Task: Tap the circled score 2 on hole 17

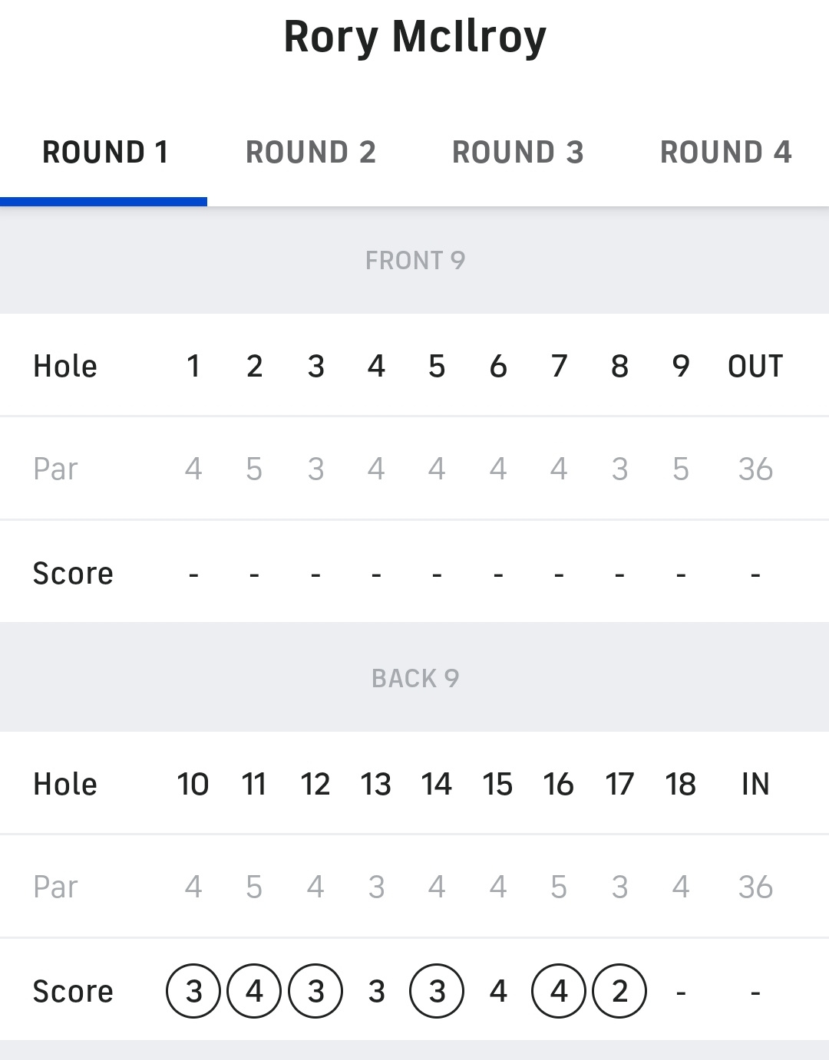Action: pyautogui.click(x=619, y=991)
